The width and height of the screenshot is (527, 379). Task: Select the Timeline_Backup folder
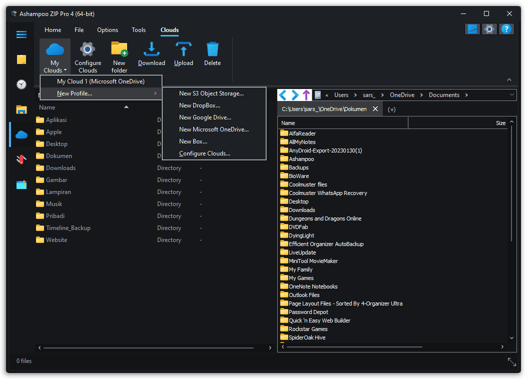point(63,228)
